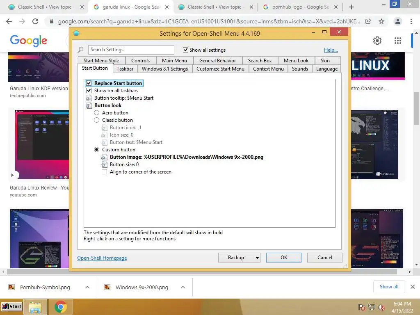Open the Help link
This screenshot has height=315, width=420.
tap(331, 50)
